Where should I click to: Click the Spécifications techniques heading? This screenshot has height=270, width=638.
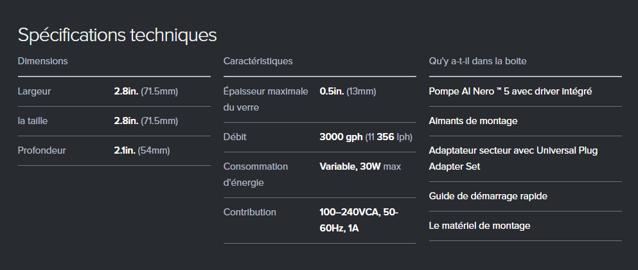click(117, 35)
